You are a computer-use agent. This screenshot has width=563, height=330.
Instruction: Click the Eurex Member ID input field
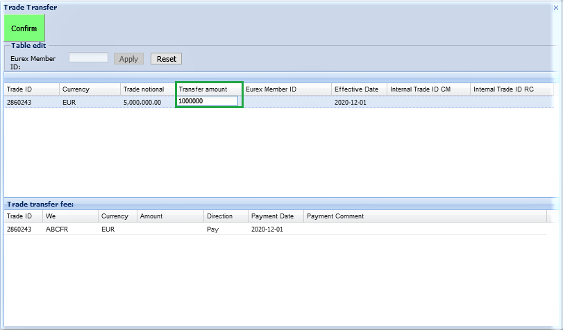(88, 58)
